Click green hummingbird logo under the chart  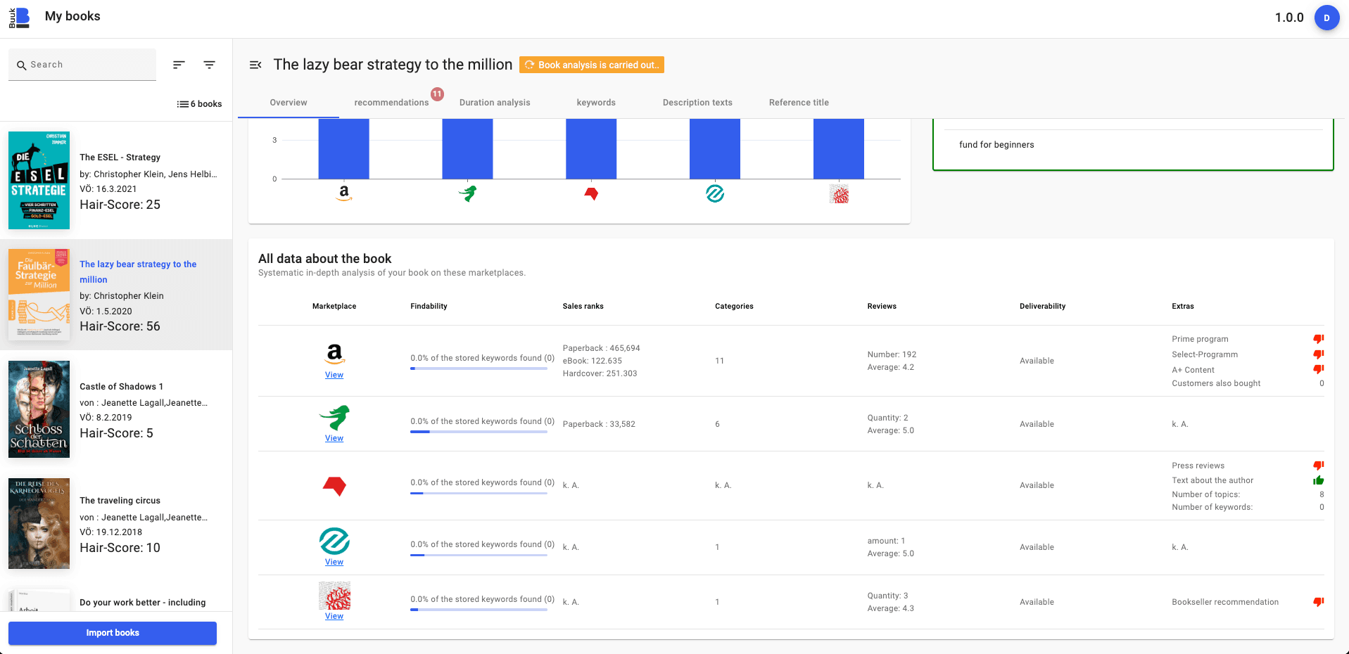(x=468, y=193)
